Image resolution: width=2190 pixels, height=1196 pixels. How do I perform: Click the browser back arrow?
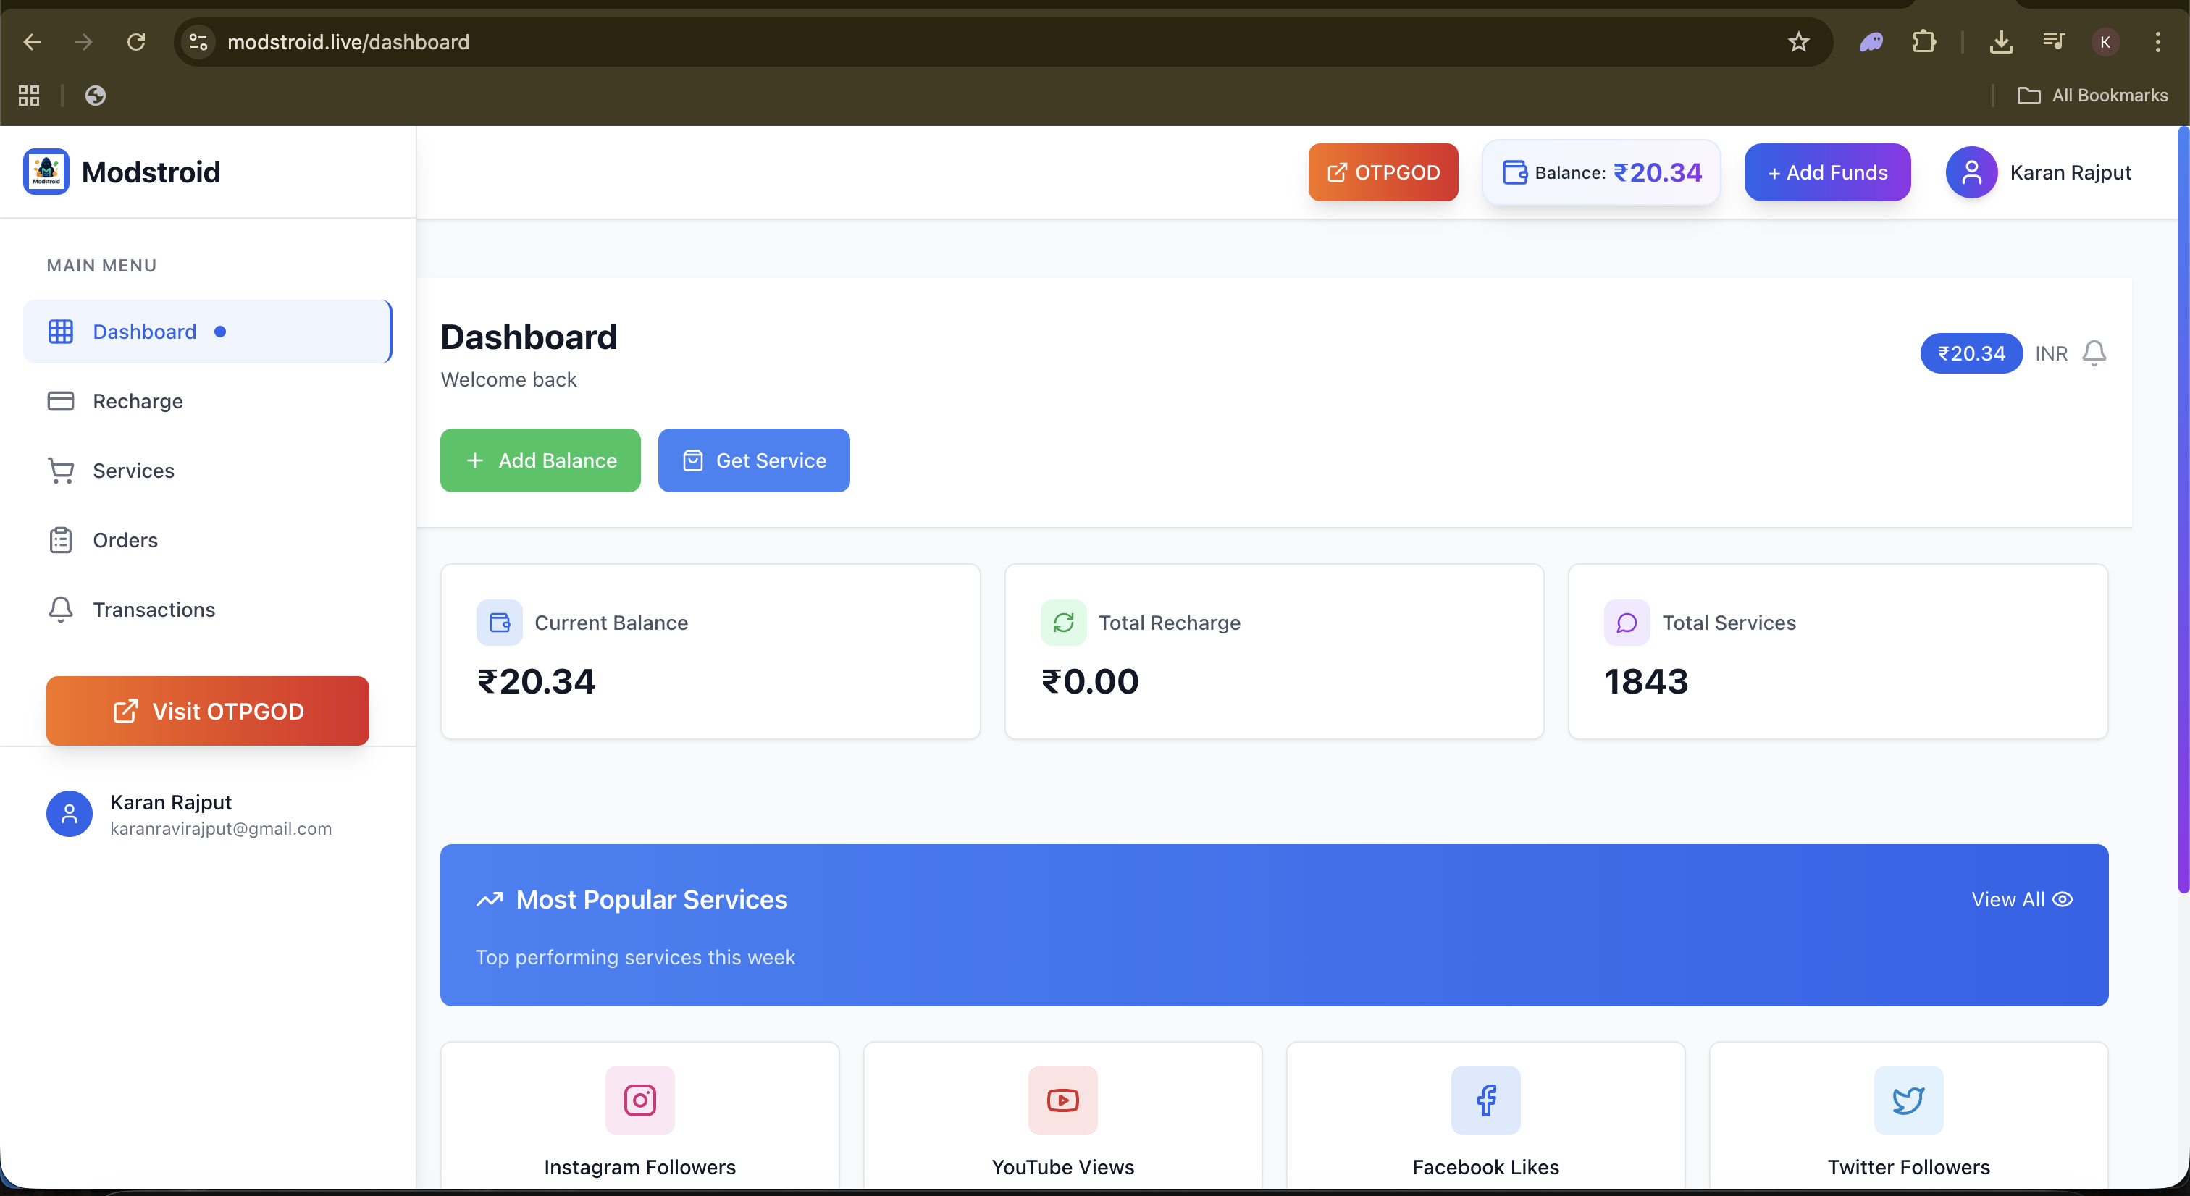click(x=33, y=42)
